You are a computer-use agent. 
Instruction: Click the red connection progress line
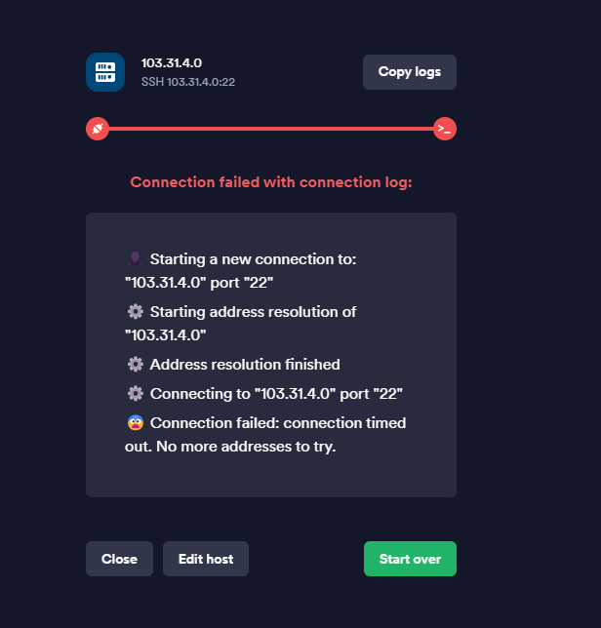271,129
